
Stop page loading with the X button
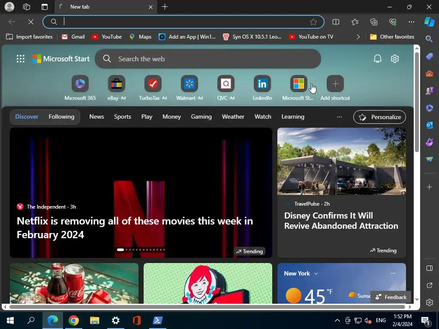click(x=31, y=22)
